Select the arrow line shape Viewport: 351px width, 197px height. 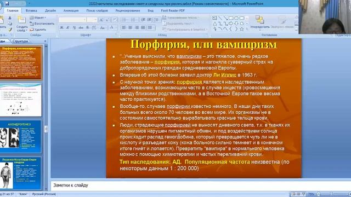tap(225, 18)
